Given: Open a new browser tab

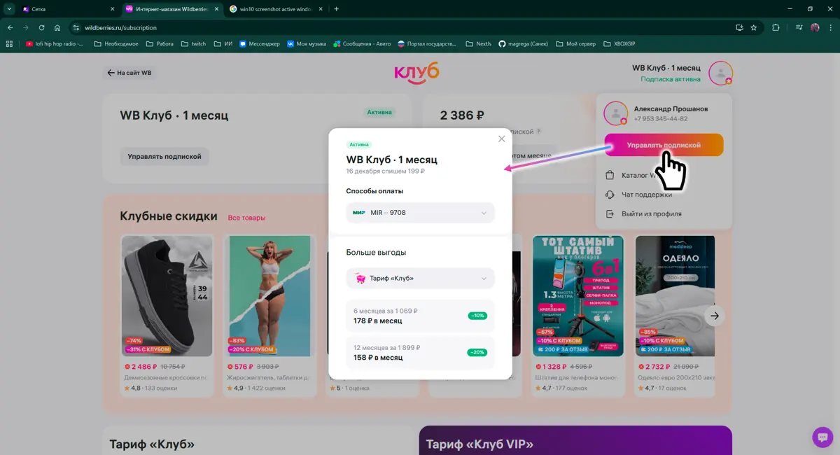Looking at the screenshot, I should pos(337,9).
